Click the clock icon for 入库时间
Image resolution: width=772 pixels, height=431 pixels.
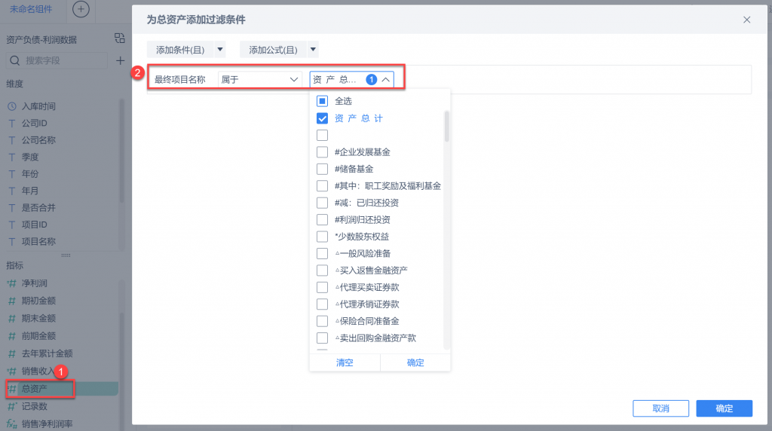click(x=12, y=106)
